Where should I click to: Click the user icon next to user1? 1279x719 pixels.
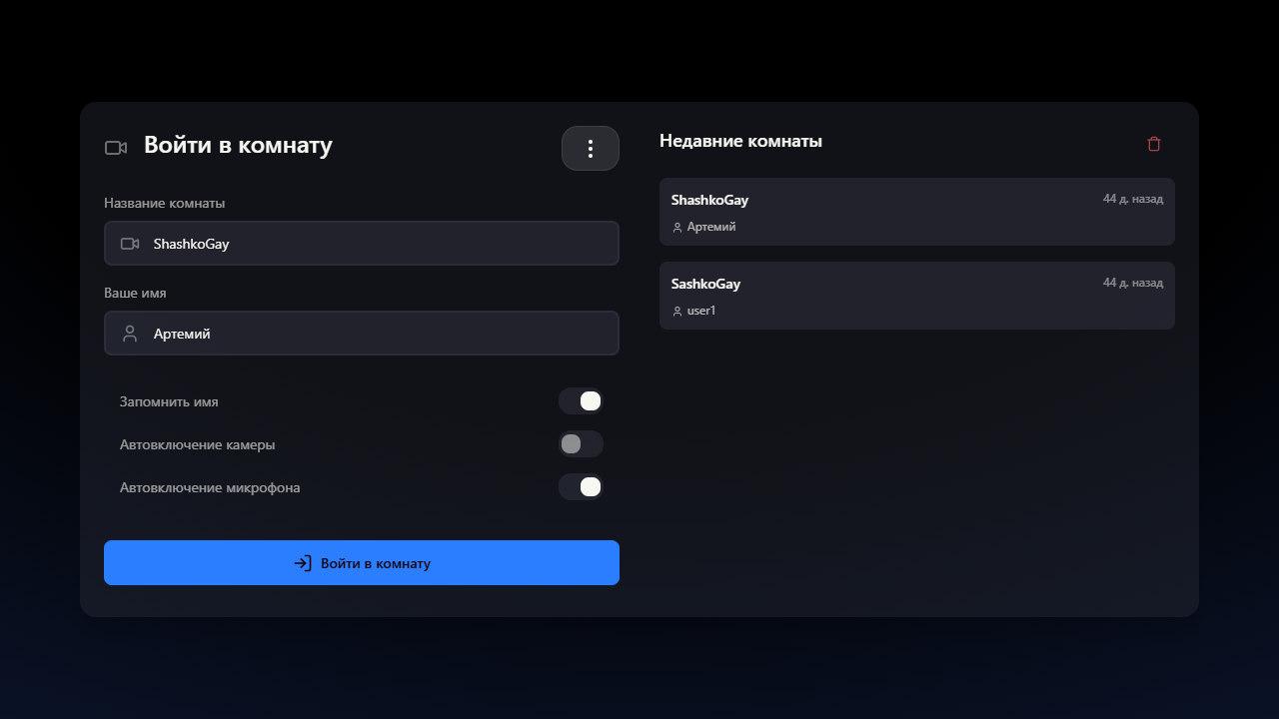click(x=677, y=312)
